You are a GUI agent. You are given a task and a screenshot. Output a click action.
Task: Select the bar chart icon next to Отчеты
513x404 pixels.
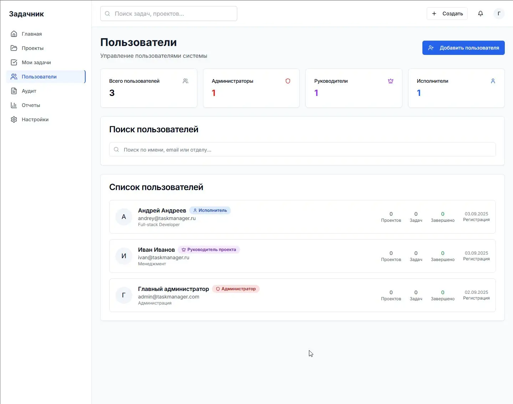pos(14,105)
